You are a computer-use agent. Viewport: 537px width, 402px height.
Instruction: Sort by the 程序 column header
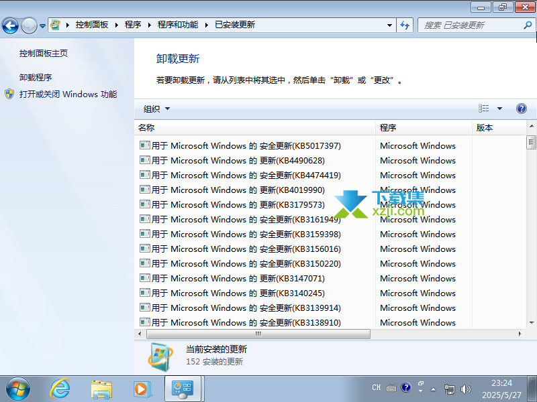tap(424, 128)
